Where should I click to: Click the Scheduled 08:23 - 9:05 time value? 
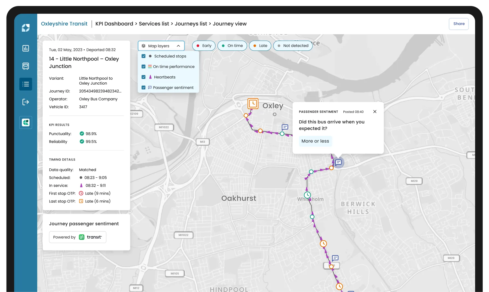click(96, 178)
